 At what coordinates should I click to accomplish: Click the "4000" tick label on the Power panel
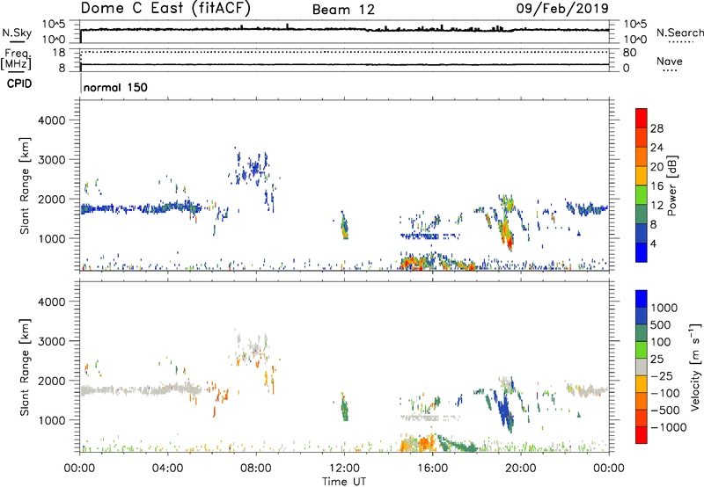(52, 120)
